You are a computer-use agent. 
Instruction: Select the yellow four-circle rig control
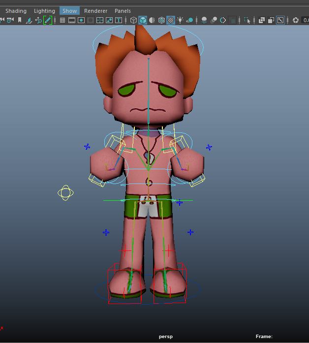tap(65, 193)
